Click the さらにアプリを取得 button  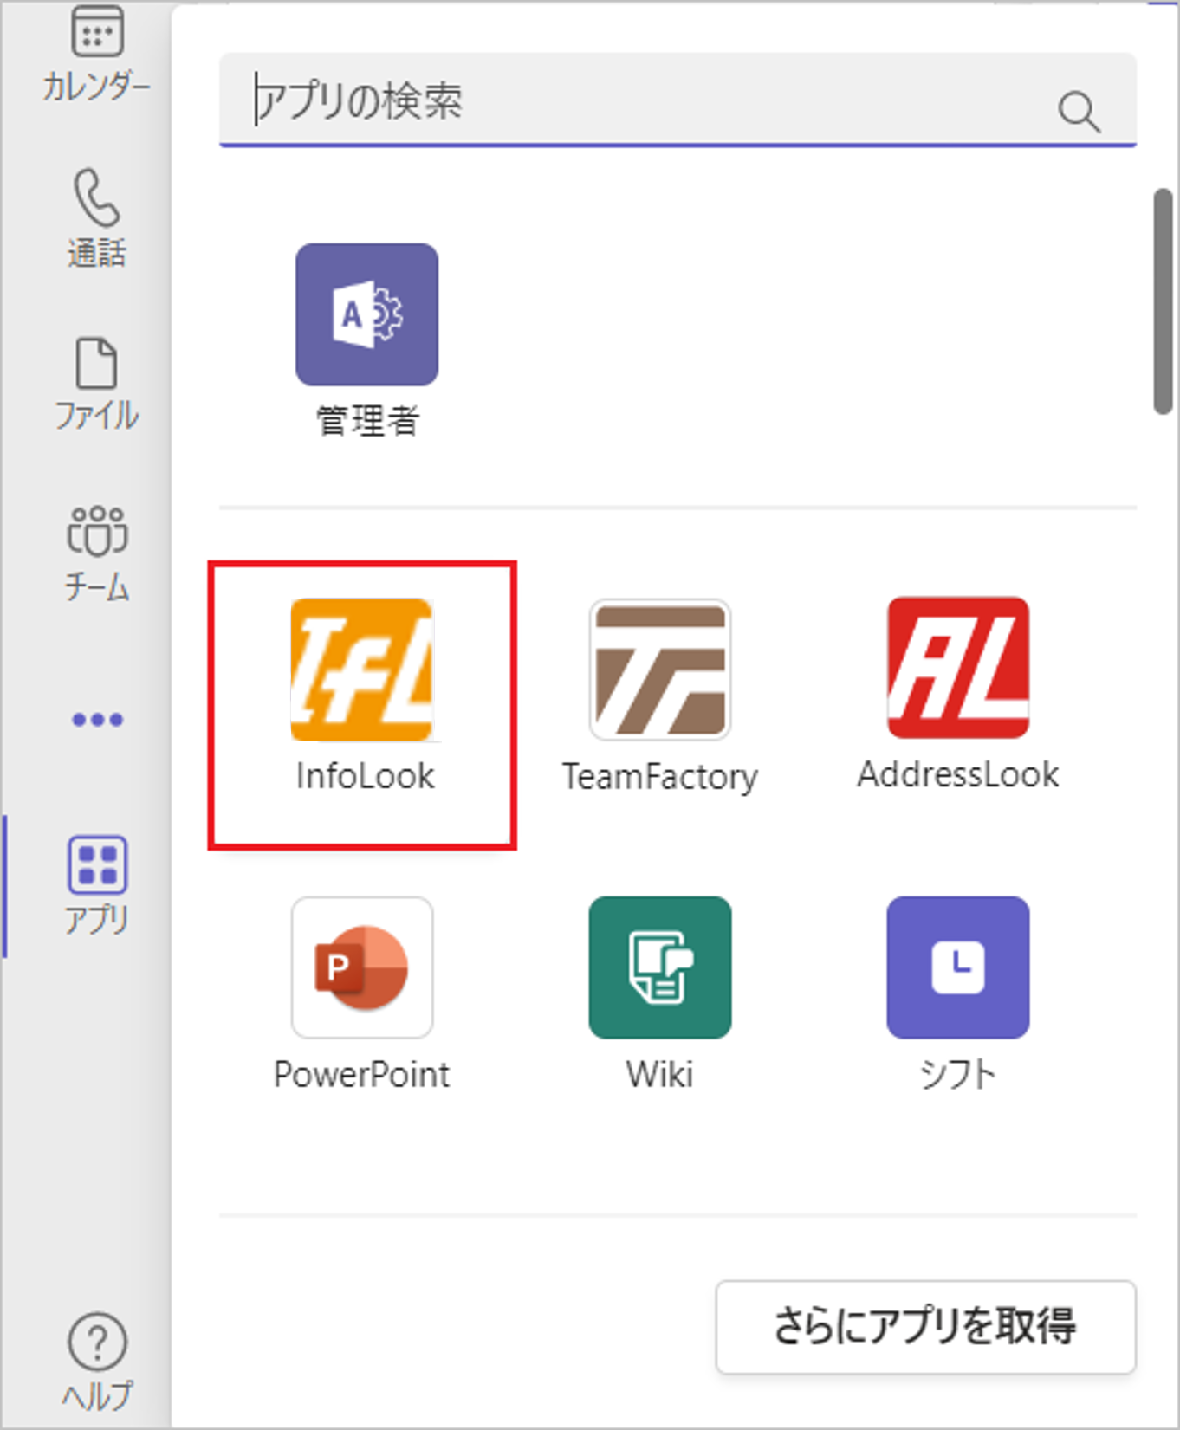click(925, 1327)
